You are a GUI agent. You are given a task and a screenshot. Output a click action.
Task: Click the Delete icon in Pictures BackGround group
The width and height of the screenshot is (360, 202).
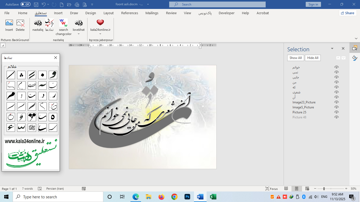tap(20, 26)
